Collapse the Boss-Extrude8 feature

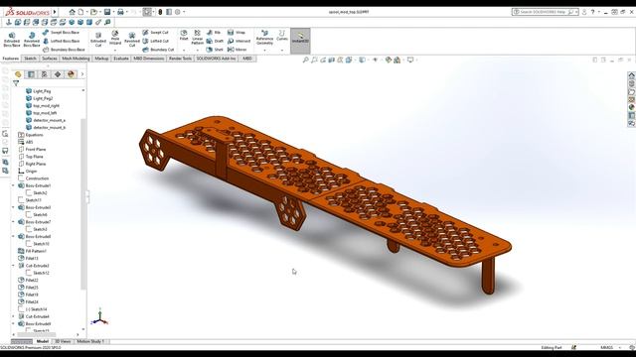coord(13,237)
